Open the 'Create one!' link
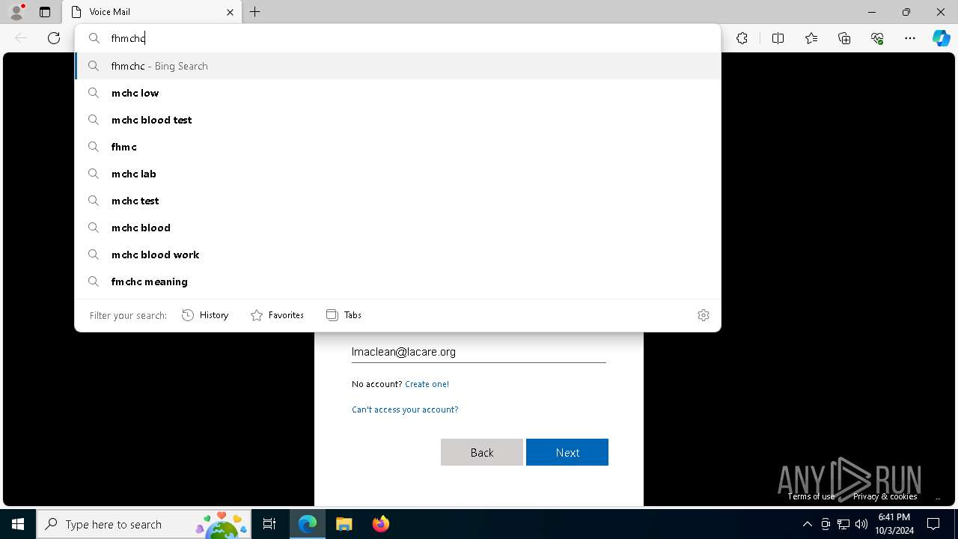Viewport: 958px width, 539px height. (427, 384)
